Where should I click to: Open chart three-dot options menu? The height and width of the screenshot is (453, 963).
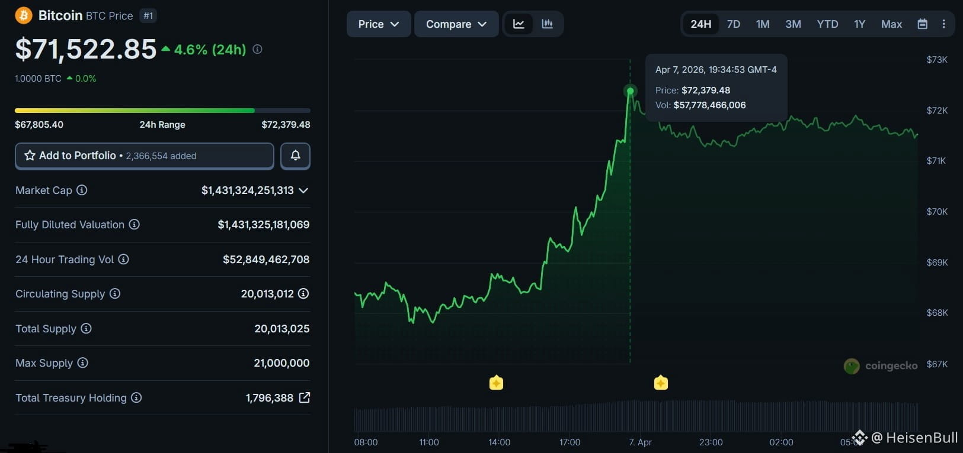[943, 24]
